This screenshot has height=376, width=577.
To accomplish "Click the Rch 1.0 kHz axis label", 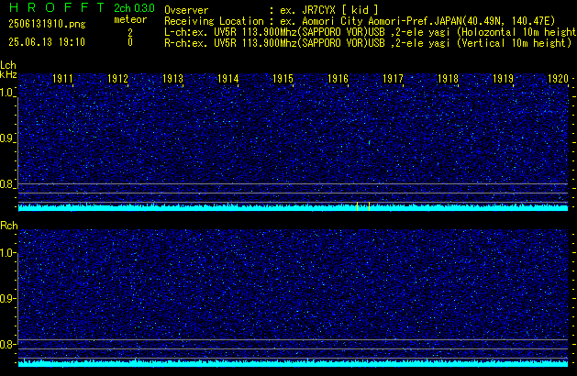I will [x=6, y=253].
